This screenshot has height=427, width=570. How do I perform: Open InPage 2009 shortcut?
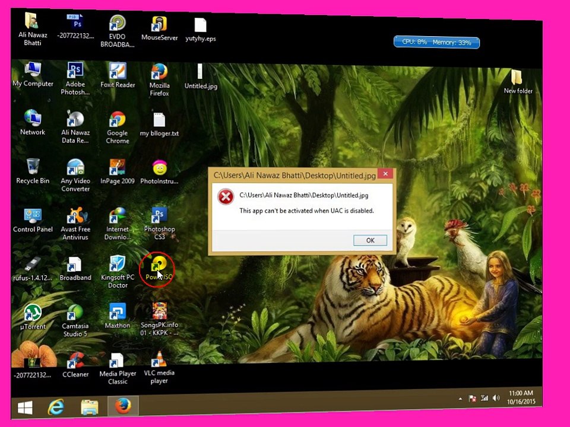click(x=118, y=172)
